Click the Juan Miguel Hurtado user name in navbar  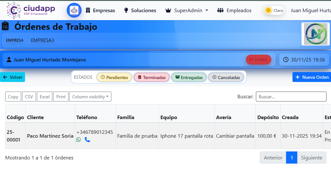tap(311, 10)
